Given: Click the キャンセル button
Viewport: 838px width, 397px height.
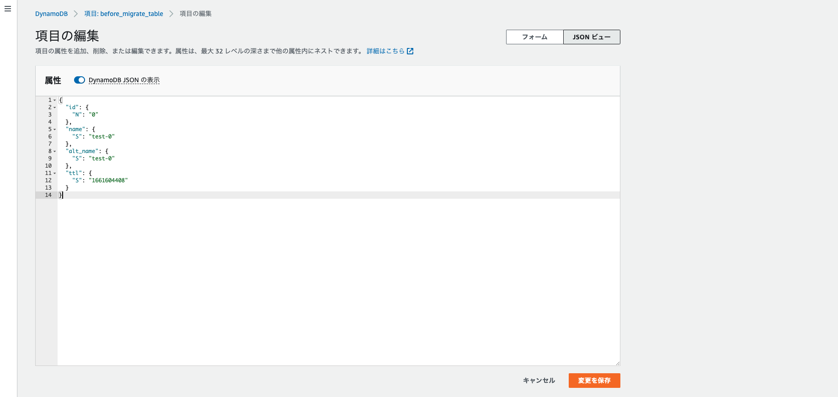Looking at the screenshot, I should 539,380.
